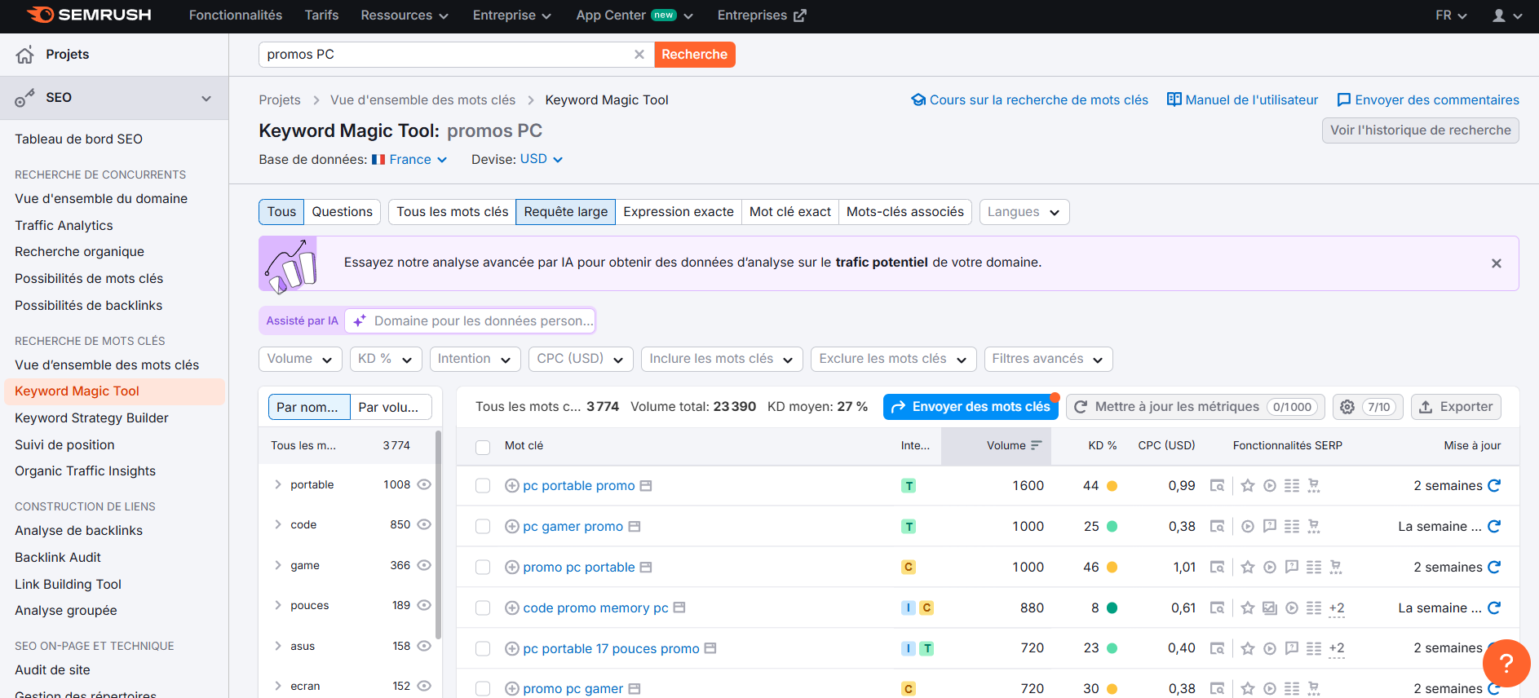View SERP snapshot for promo pc portable
Screen dimensions: 1539x698
[1217, 567]
